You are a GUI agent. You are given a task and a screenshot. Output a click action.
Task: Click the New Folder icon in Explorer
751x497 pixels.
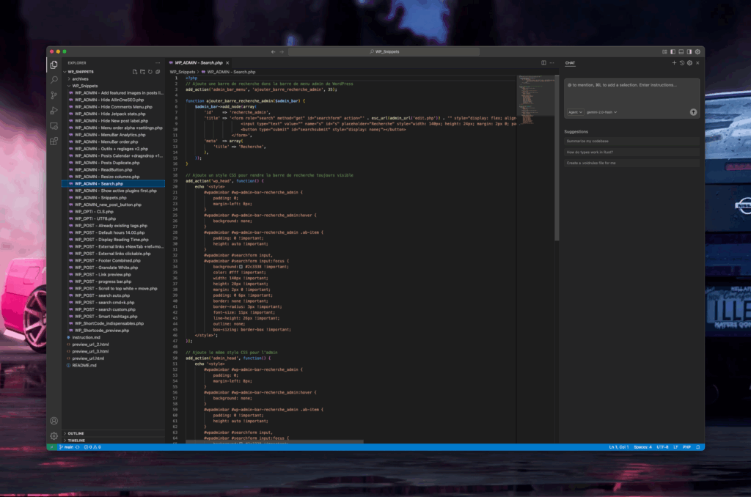(142, 72)
